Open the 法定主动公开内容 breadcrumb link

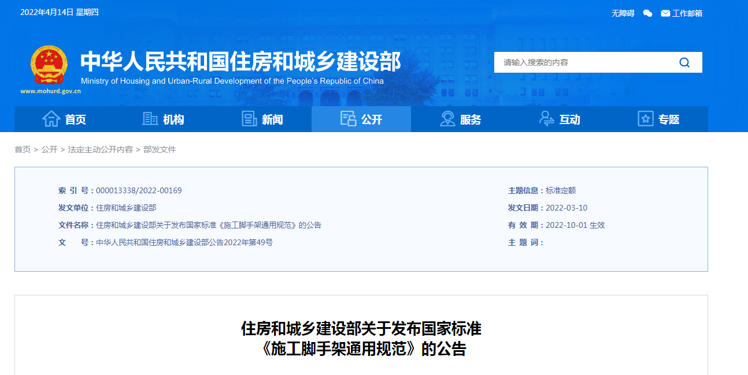(100, 149)
